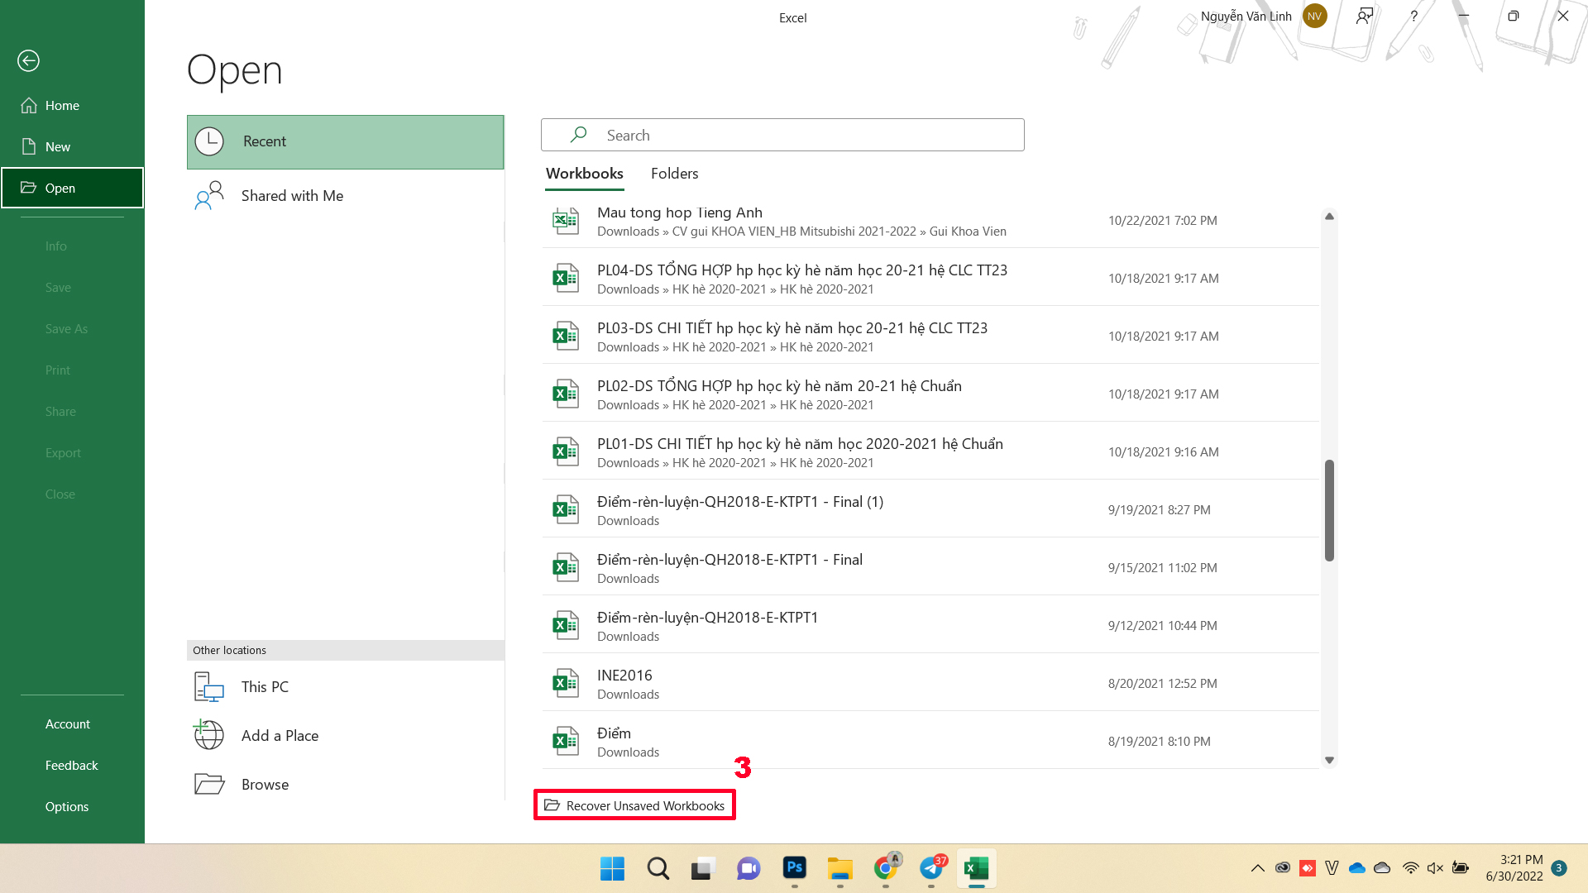Select the Recent locations entry
The width and height of the screenshot is (1588, 893).
click(x=345, y=141)
